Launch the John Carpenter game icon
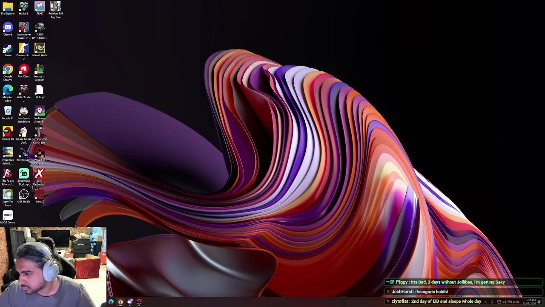Image resolution: width=545 pixels, height=307 pixels. pos(40,177)
